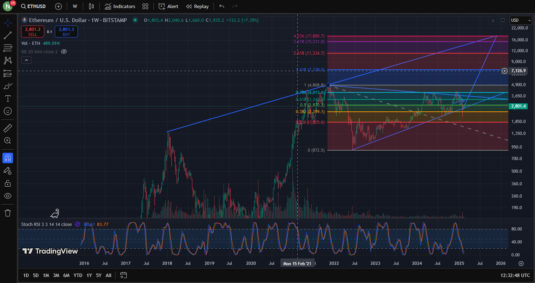Open the USD currency dropdown
The image size is (535, 283).
(521, 20)
